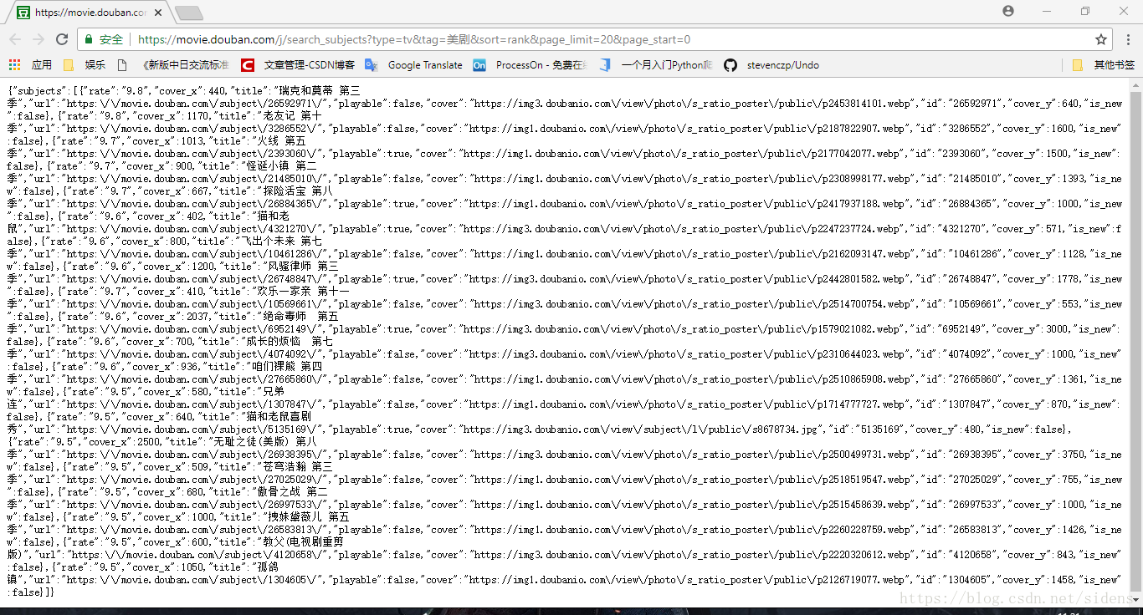Open the Chrome three-dot menu

point(1128,39)
